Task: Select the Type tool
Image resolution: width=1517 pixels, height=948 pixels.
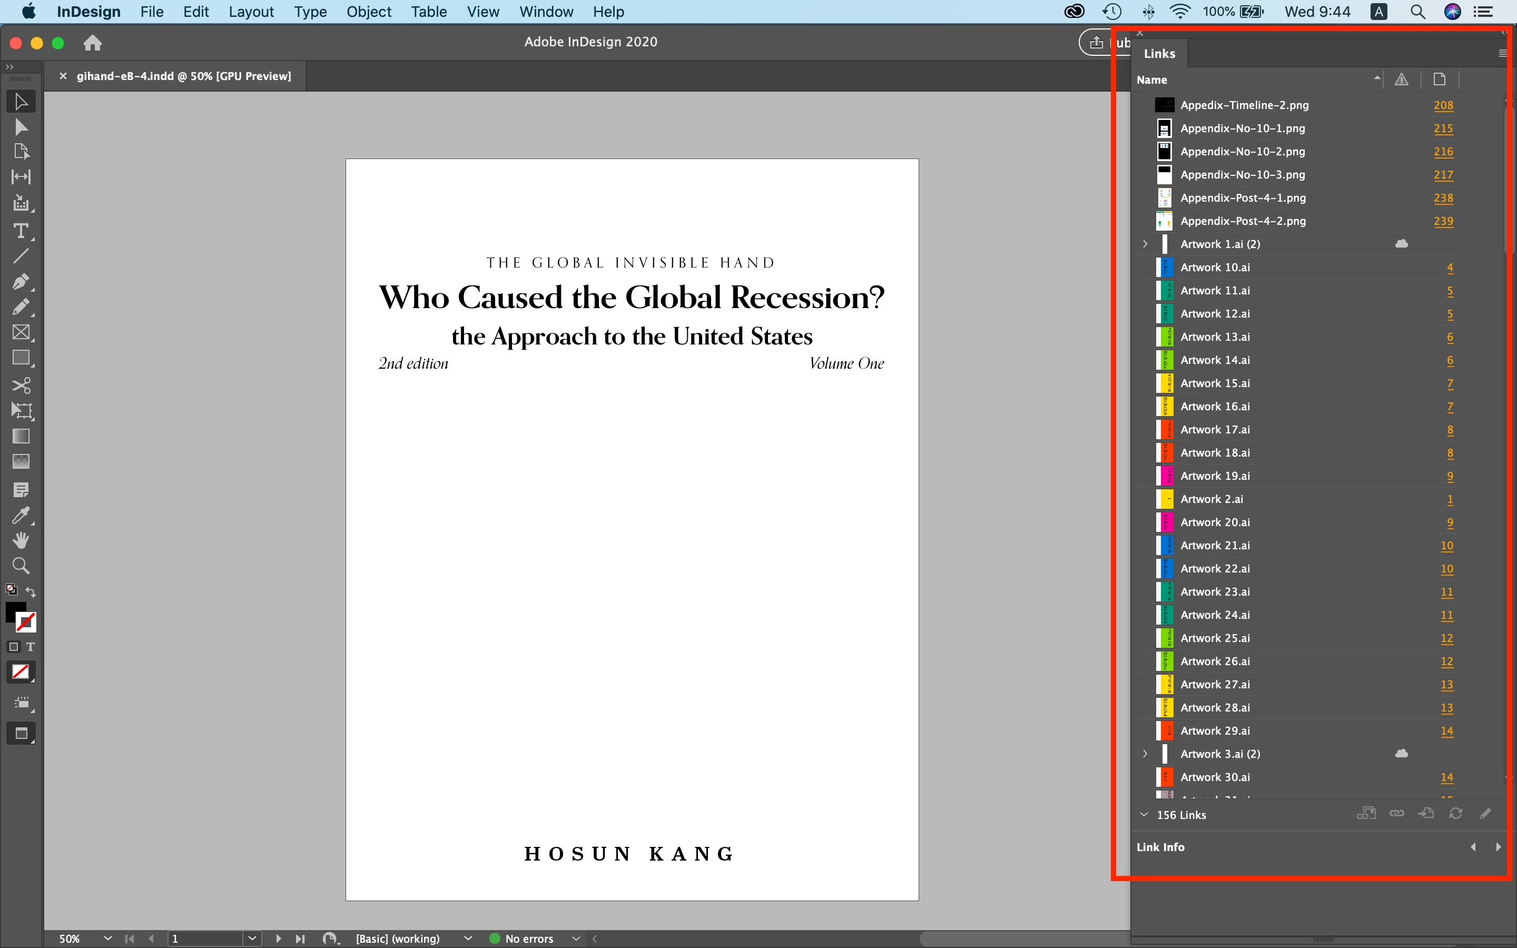Action: (21, 231)
